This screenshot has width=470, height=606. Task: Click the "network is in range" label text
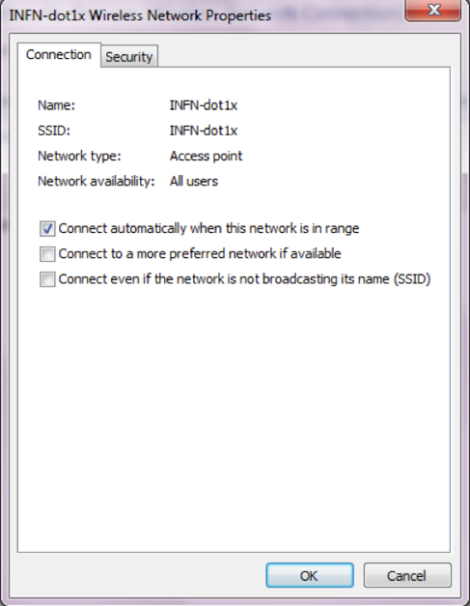click(x=304, y=228)
